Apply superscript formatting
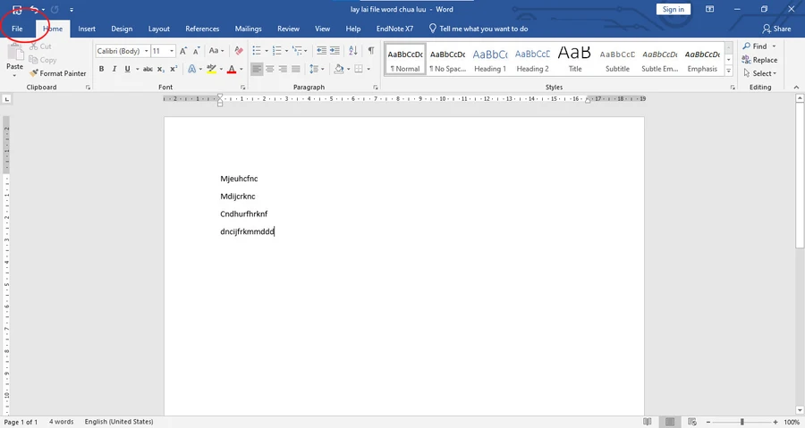 coord(174,69)
